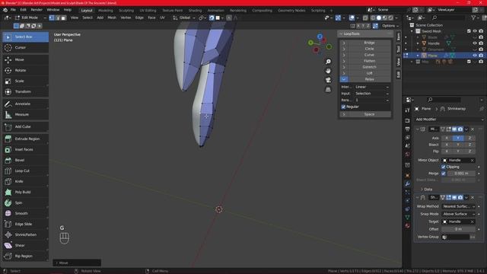Open the File menu
Viewport: 487px width, 274px height.
tap(13, 10)
